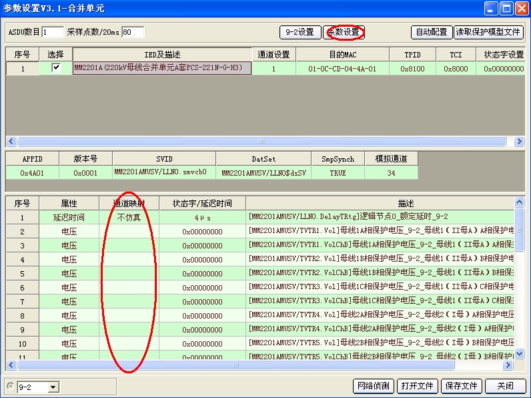
Task: Tick the checkbox for IED row 1
Action: pos(56,67)
